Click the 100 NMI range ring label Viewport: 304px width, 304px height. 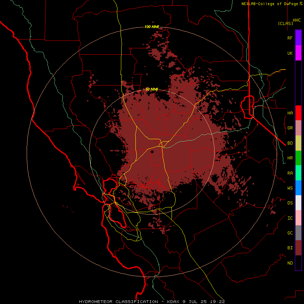(151, 27)
